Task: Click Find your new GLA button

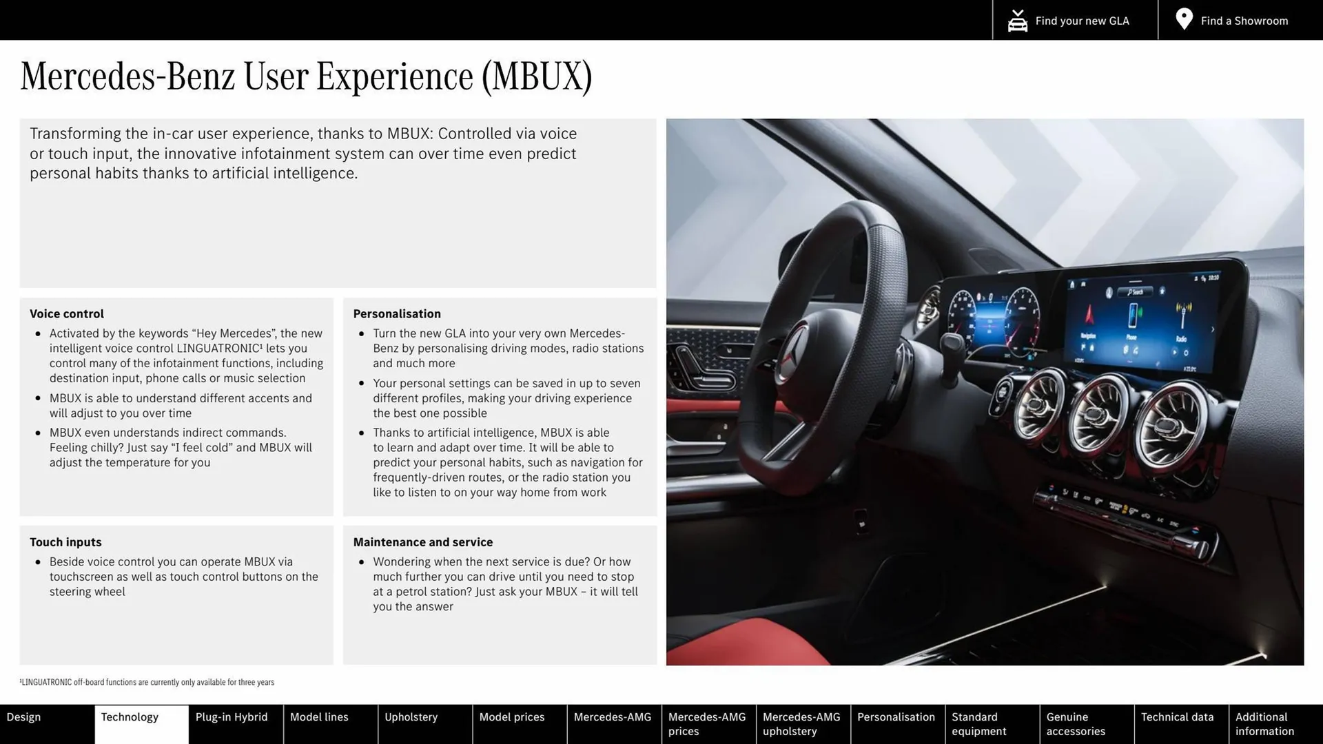Action: pos(1076,20)
